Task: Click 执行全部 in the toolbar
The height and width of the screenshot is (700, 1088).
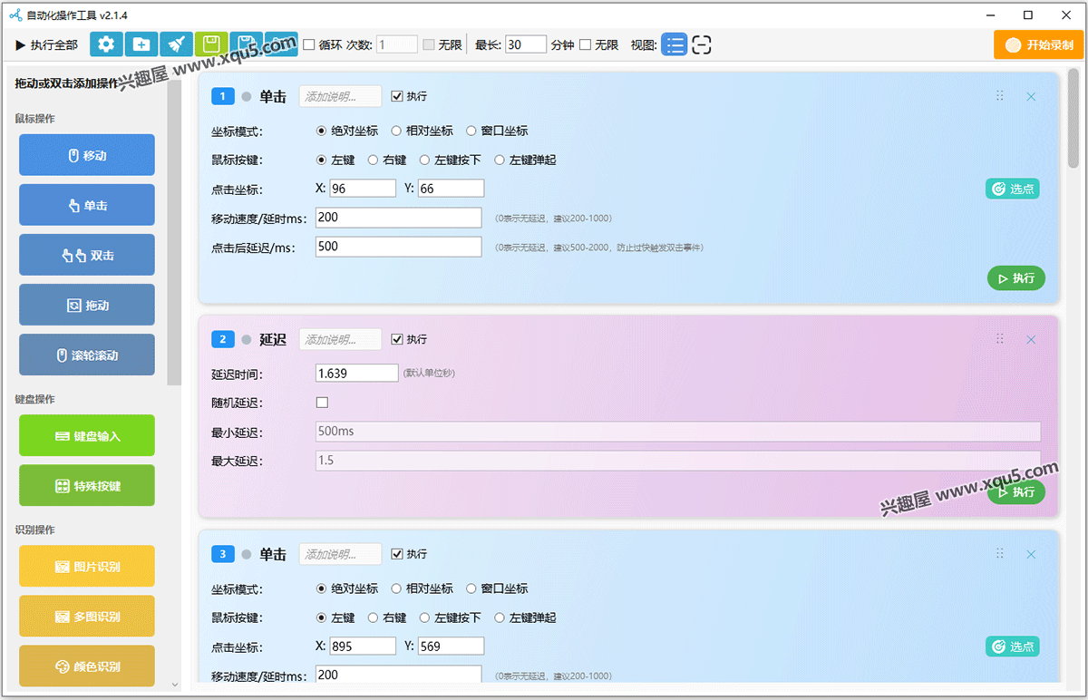Action: tap(47, 44)
